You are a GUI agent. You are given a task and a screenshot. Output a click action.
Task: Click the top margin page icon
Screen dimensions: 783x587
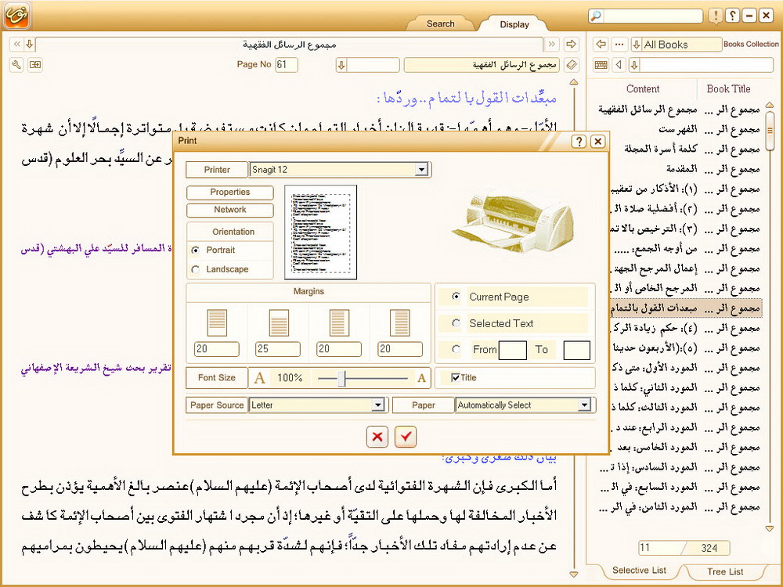pyautogui.click(x=217, y=322)
